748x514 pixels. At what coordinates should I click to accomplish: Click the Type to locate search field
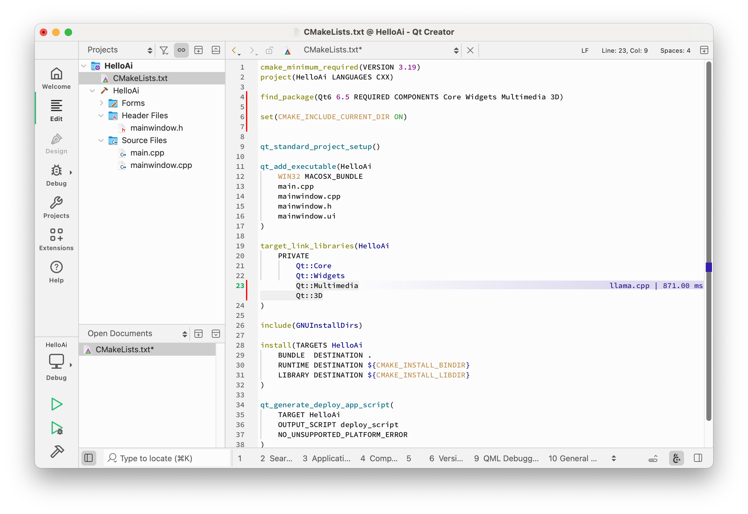[x=167, y=458]
